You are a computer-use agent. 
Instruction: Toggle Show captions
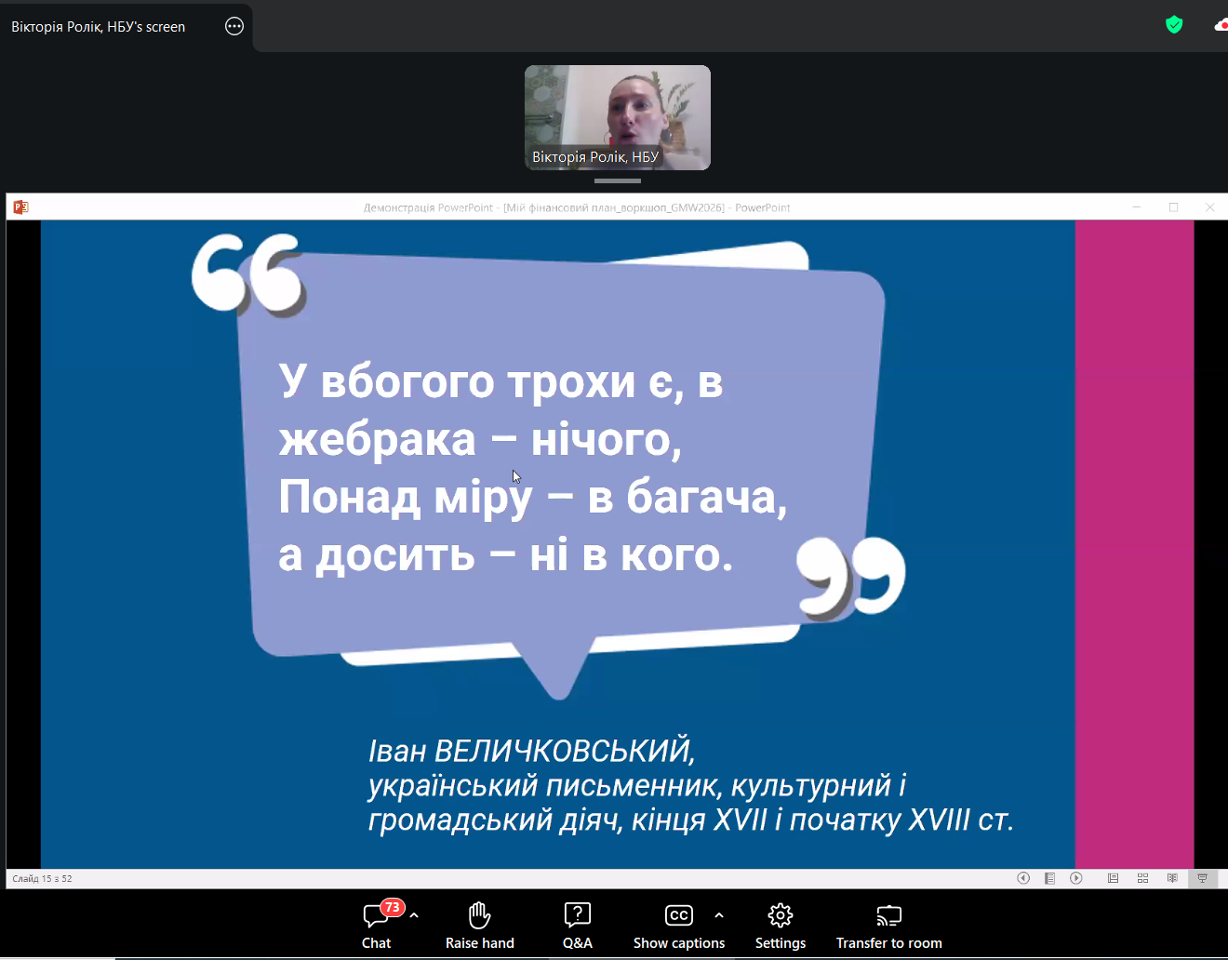[x=679, y=925]
